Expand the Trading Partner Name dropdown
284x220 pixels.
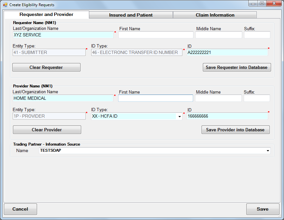click(x=268, y=150)
